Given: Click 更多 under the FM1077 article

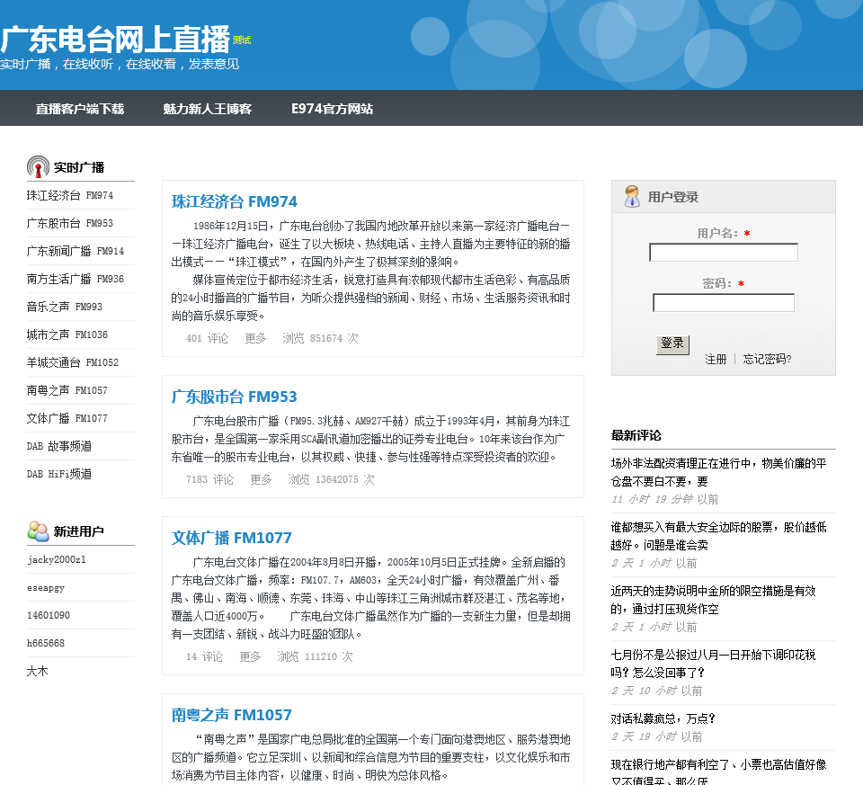Looking at the screenshot, I should point(250,656).
